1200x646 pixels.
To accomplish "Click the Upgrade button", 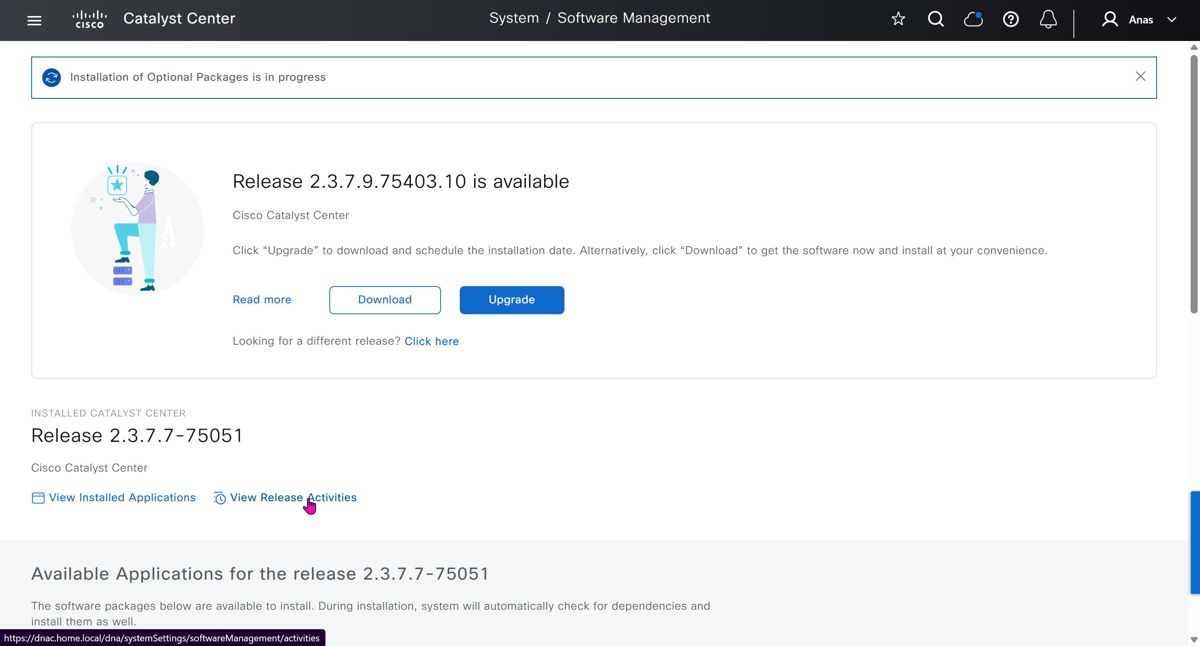I will click(511, 300).
